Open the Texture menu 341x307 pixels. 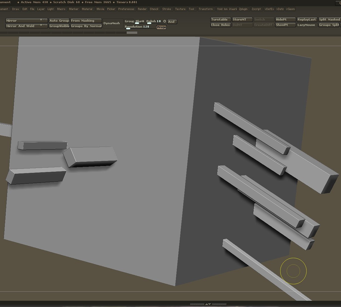(x=180, y=9)
